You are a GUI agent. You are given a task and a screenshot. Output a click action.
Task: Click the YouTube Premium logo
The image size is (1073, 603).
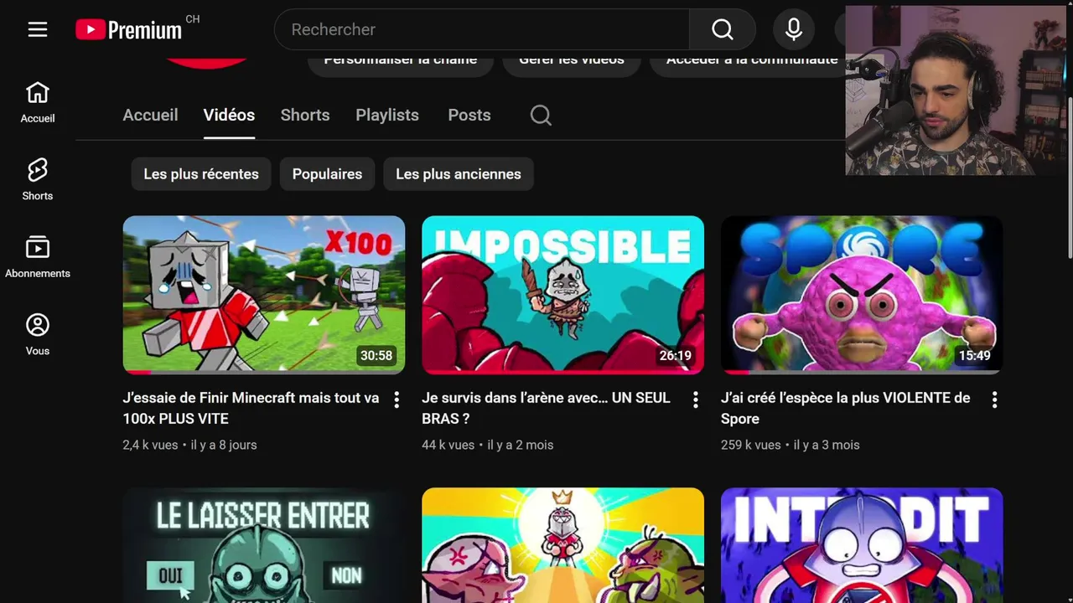point(129,30)
